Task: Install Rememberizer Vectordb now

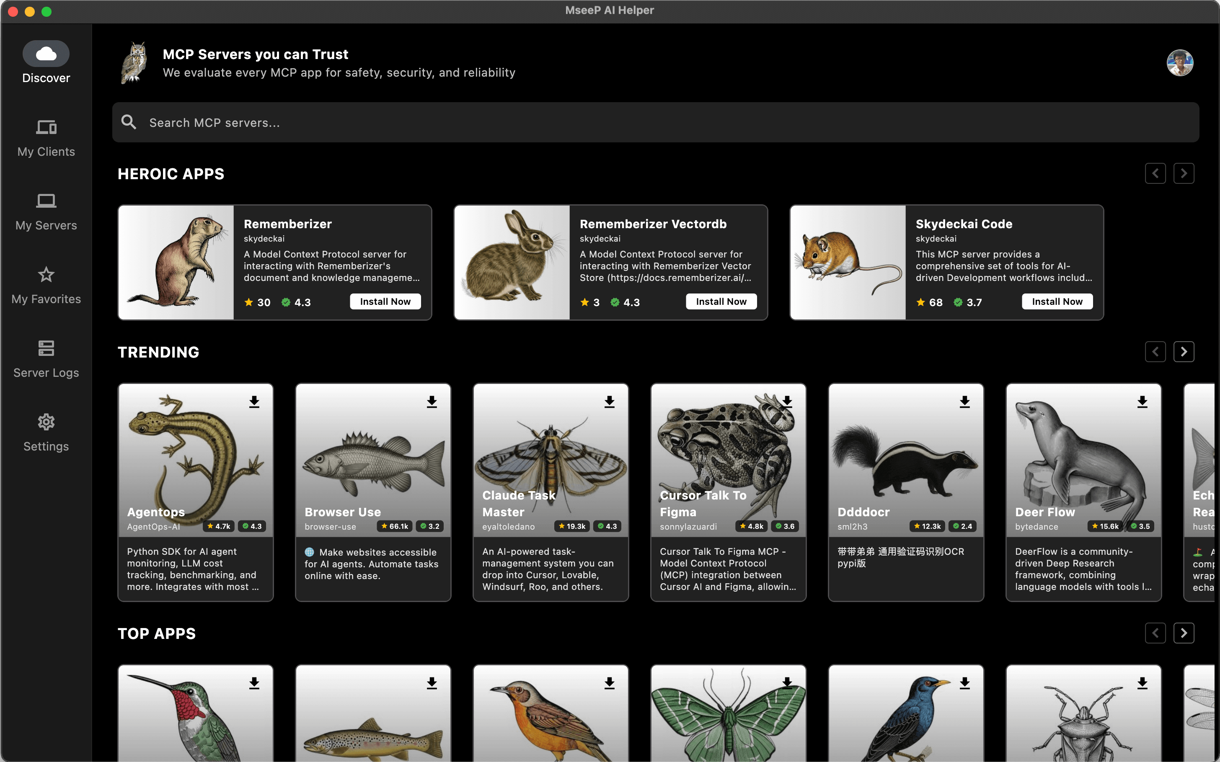Action: [721, 301]
